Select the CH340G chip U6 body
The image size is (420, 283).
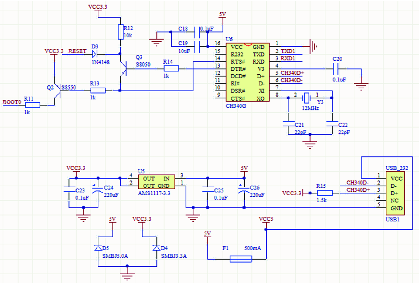(248, 73)
